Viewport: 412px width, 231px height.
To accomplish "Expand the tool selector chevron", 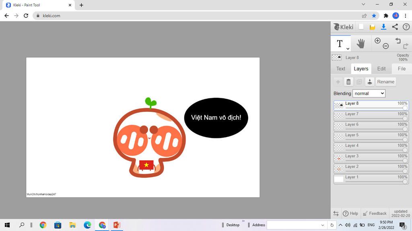I will [348, 49].
